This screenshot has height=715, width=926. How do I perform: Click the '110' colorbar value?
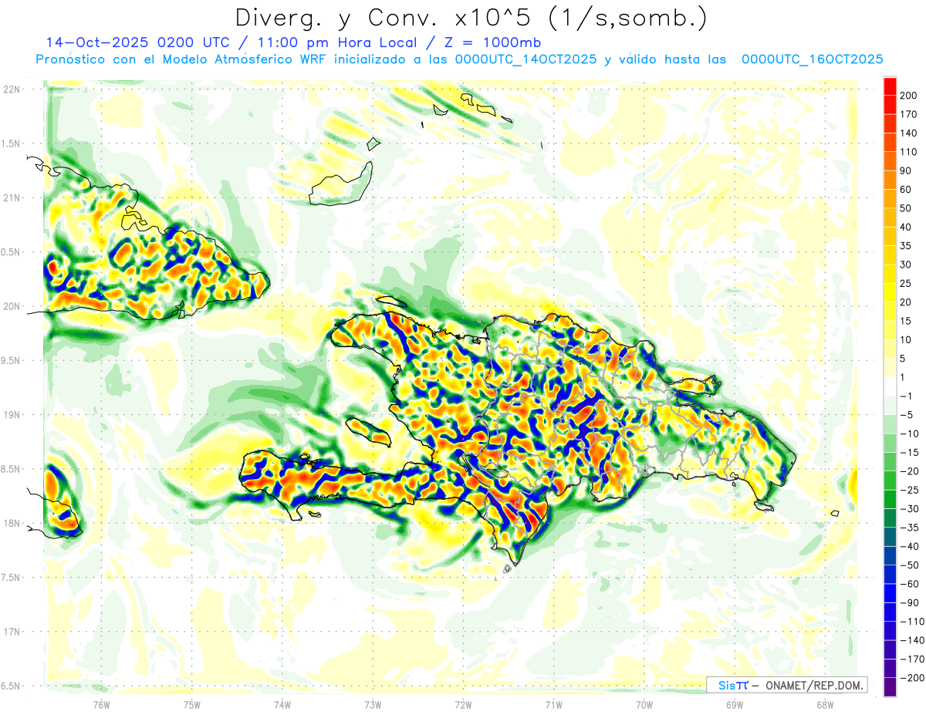click(x=909, y=152)
